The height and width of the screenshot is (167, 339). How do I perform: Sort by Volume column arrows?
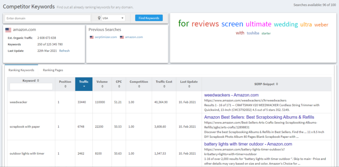point(102,86)
